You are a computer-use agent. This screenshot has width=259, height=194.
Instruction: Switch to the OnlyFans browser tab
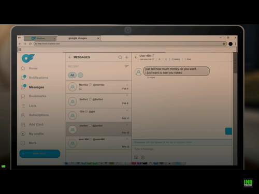click(x=40, y=38)
